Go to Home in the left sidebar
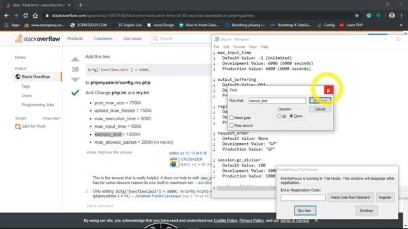Screen dimensions: 408x229 tap(20, 57)
